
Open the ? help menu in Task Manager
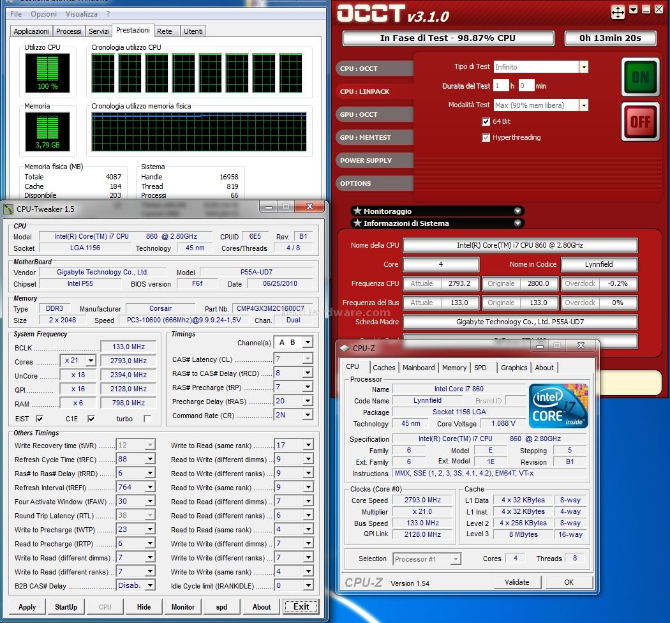108,13
